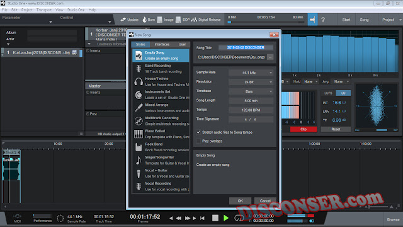Switch to the Interfaces tab
Image resolution: width=403 pixels, height=227 pixels.
(162, 44)
